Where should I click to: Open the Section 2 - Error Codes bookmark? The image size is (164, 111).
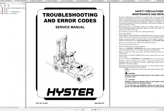tap(10, 14)
